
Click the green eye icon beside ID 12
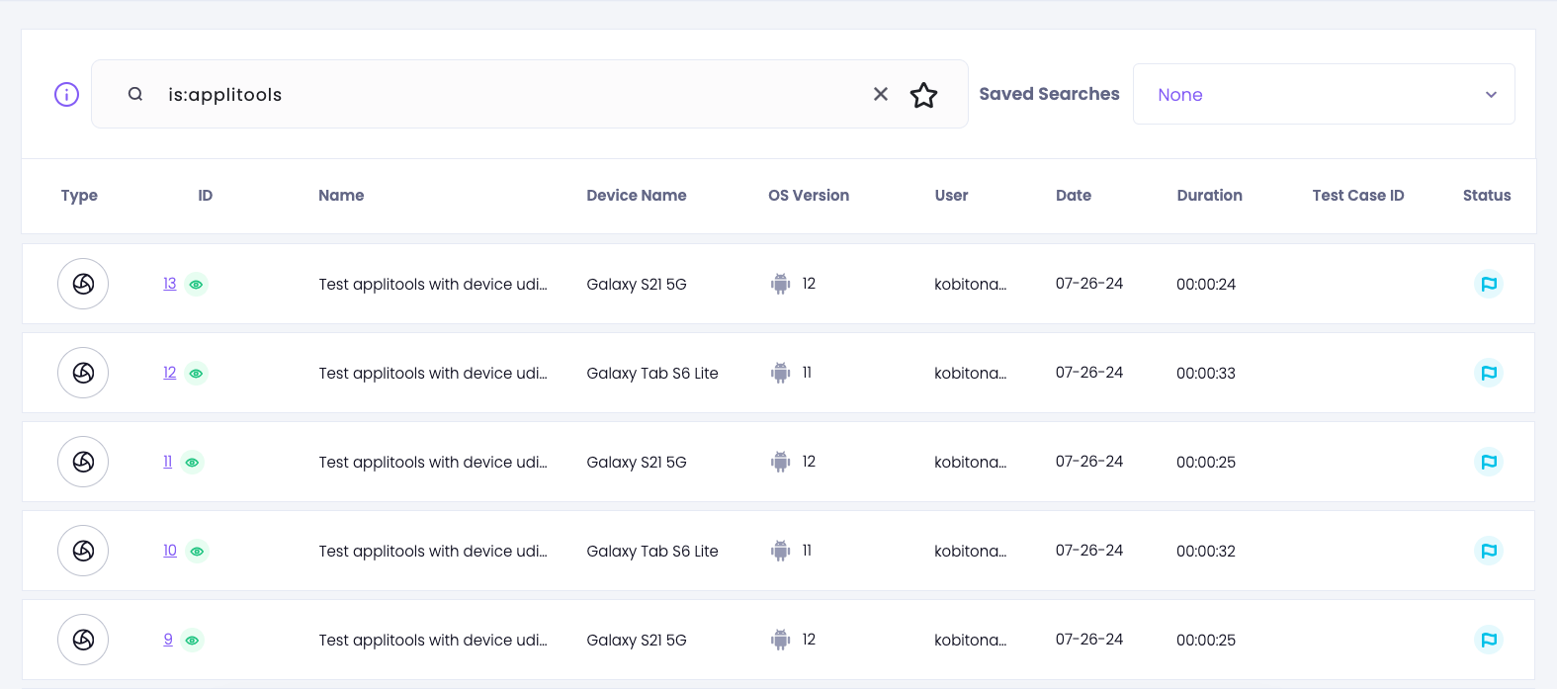click(197, 374)
